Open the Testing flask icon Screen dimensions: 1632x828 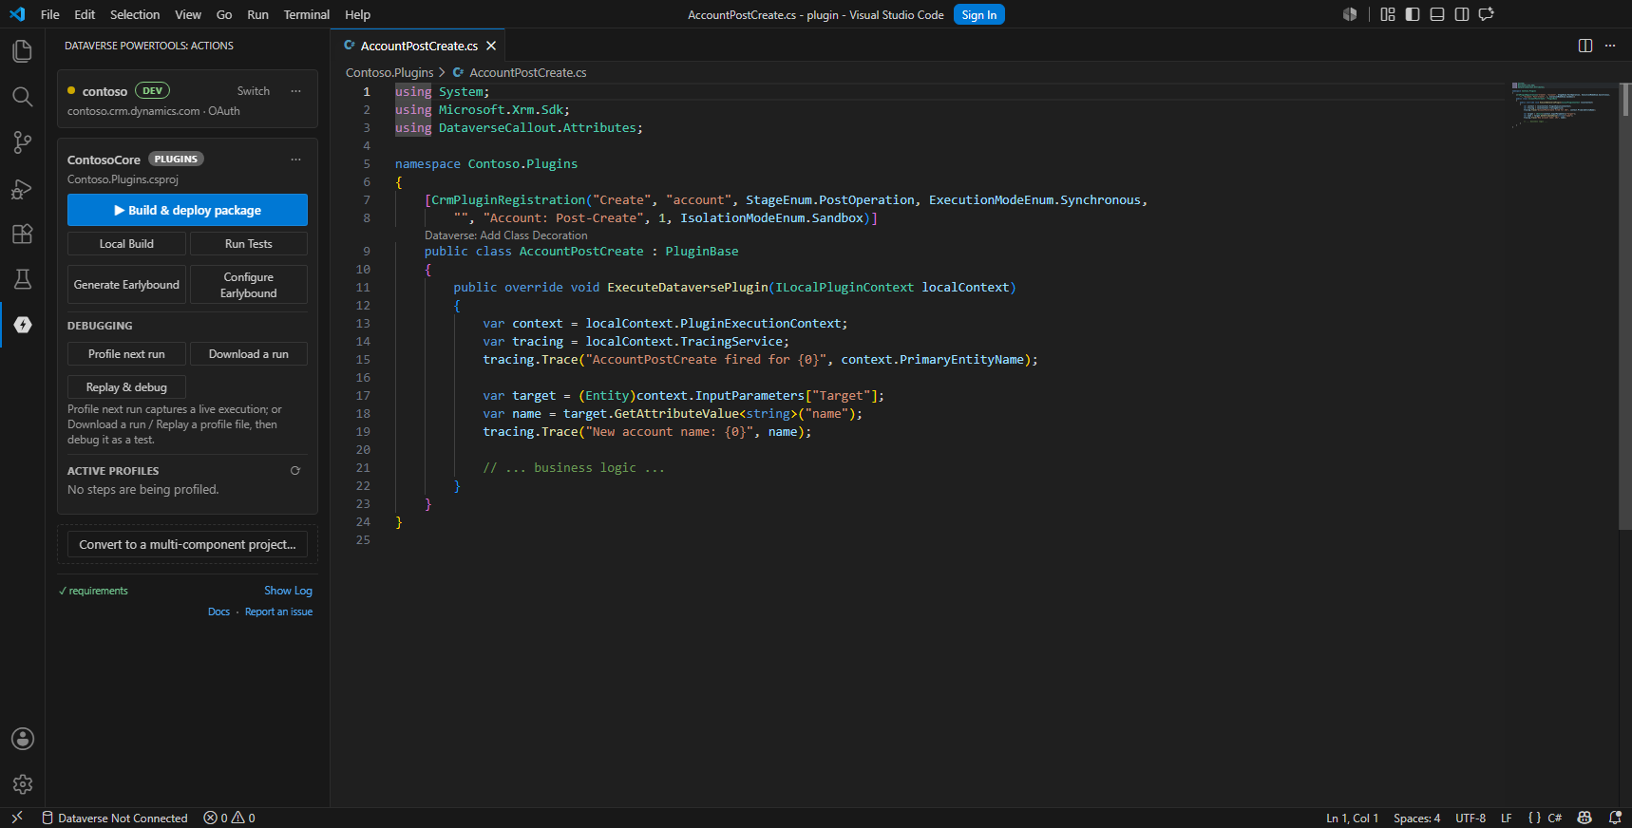[x=22, y=279]
